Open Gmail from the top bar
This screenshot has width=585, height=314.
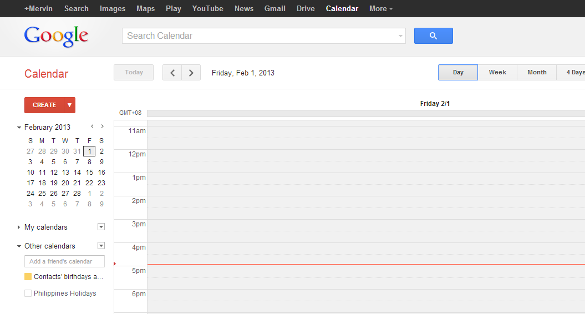(275, 8)
